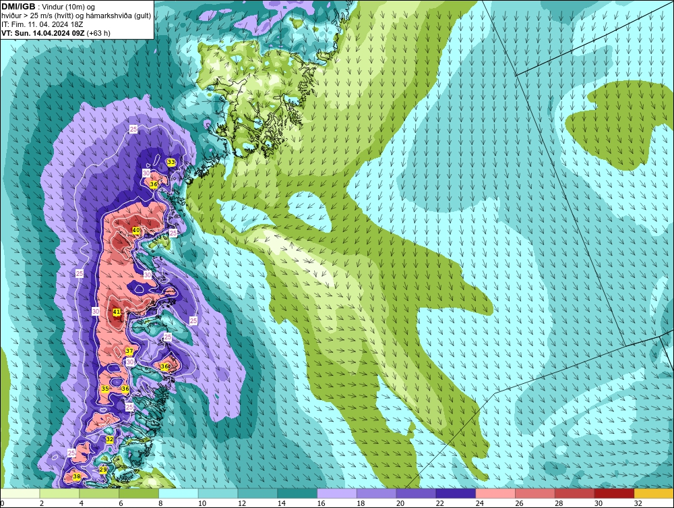Click the legend scale value 24
This screenshot has height=508, width=674.
[479, 503]
